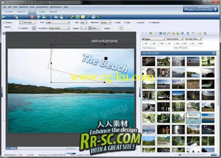Select the text cursor tool in toolbar

coord(51,17)
